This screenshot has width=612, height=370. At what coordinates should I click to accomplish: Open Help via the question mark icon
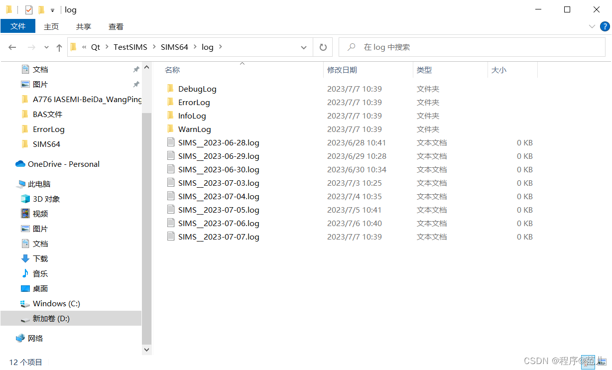(x=605, y=26)
